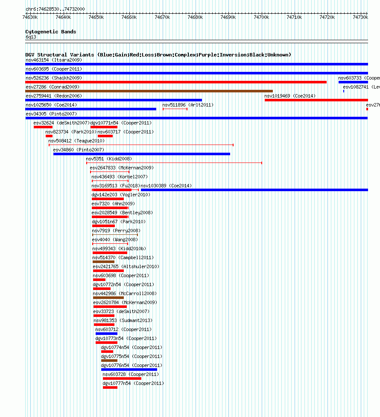The height and width of the screenshot is (417, 380).
Task: Select esv2620784 (McKernan2009) label
Action: pos(125,303)
